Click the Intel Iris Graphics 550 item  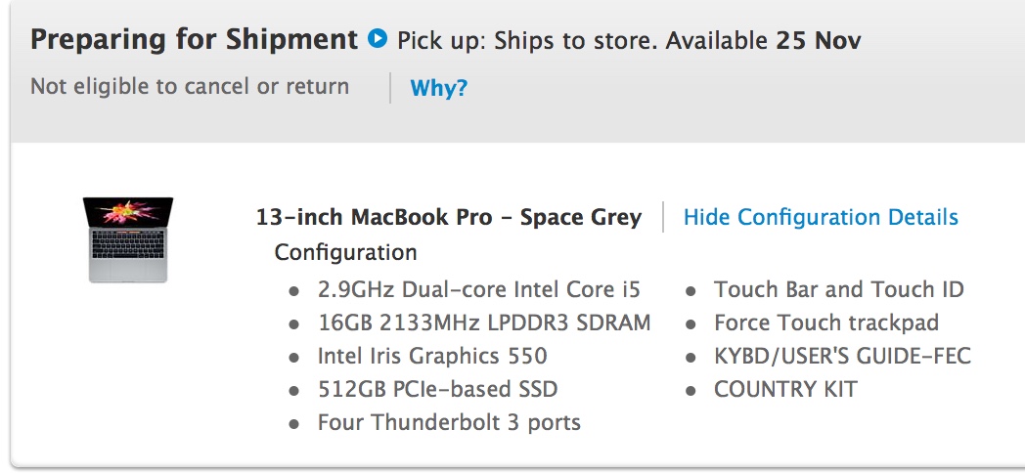pos(432,356)
